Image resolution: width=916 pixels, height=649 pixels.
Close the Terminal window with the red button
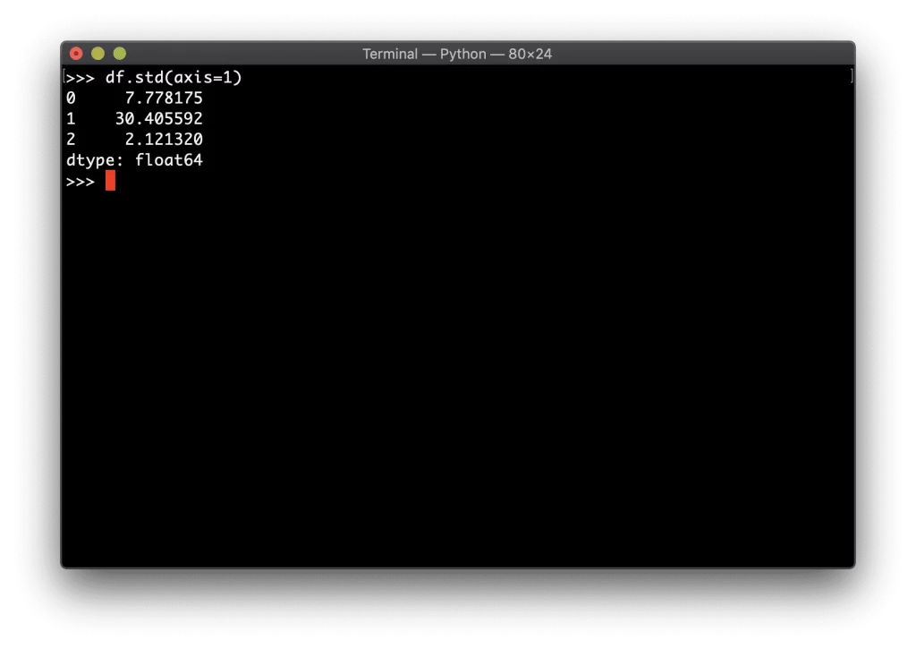click(76, 54)
